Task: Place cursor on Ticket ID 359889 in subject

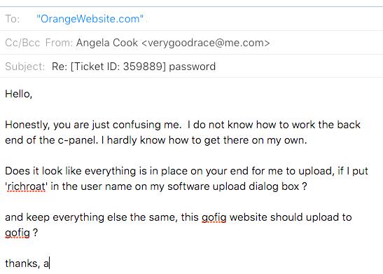Action: pos(118,67)
